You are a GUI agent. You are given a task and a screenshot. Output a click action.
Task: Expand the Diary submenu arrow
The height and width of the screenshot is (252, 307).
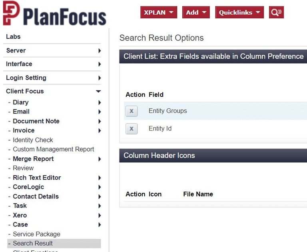pos(100,102)
